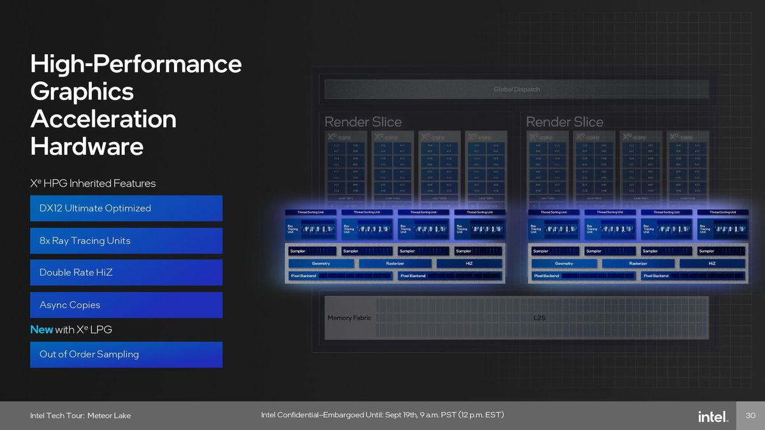This screenshot has width=765, height=430.
Task: Click the Intel Confidential embargo notice text
Action: coord(382,415)
